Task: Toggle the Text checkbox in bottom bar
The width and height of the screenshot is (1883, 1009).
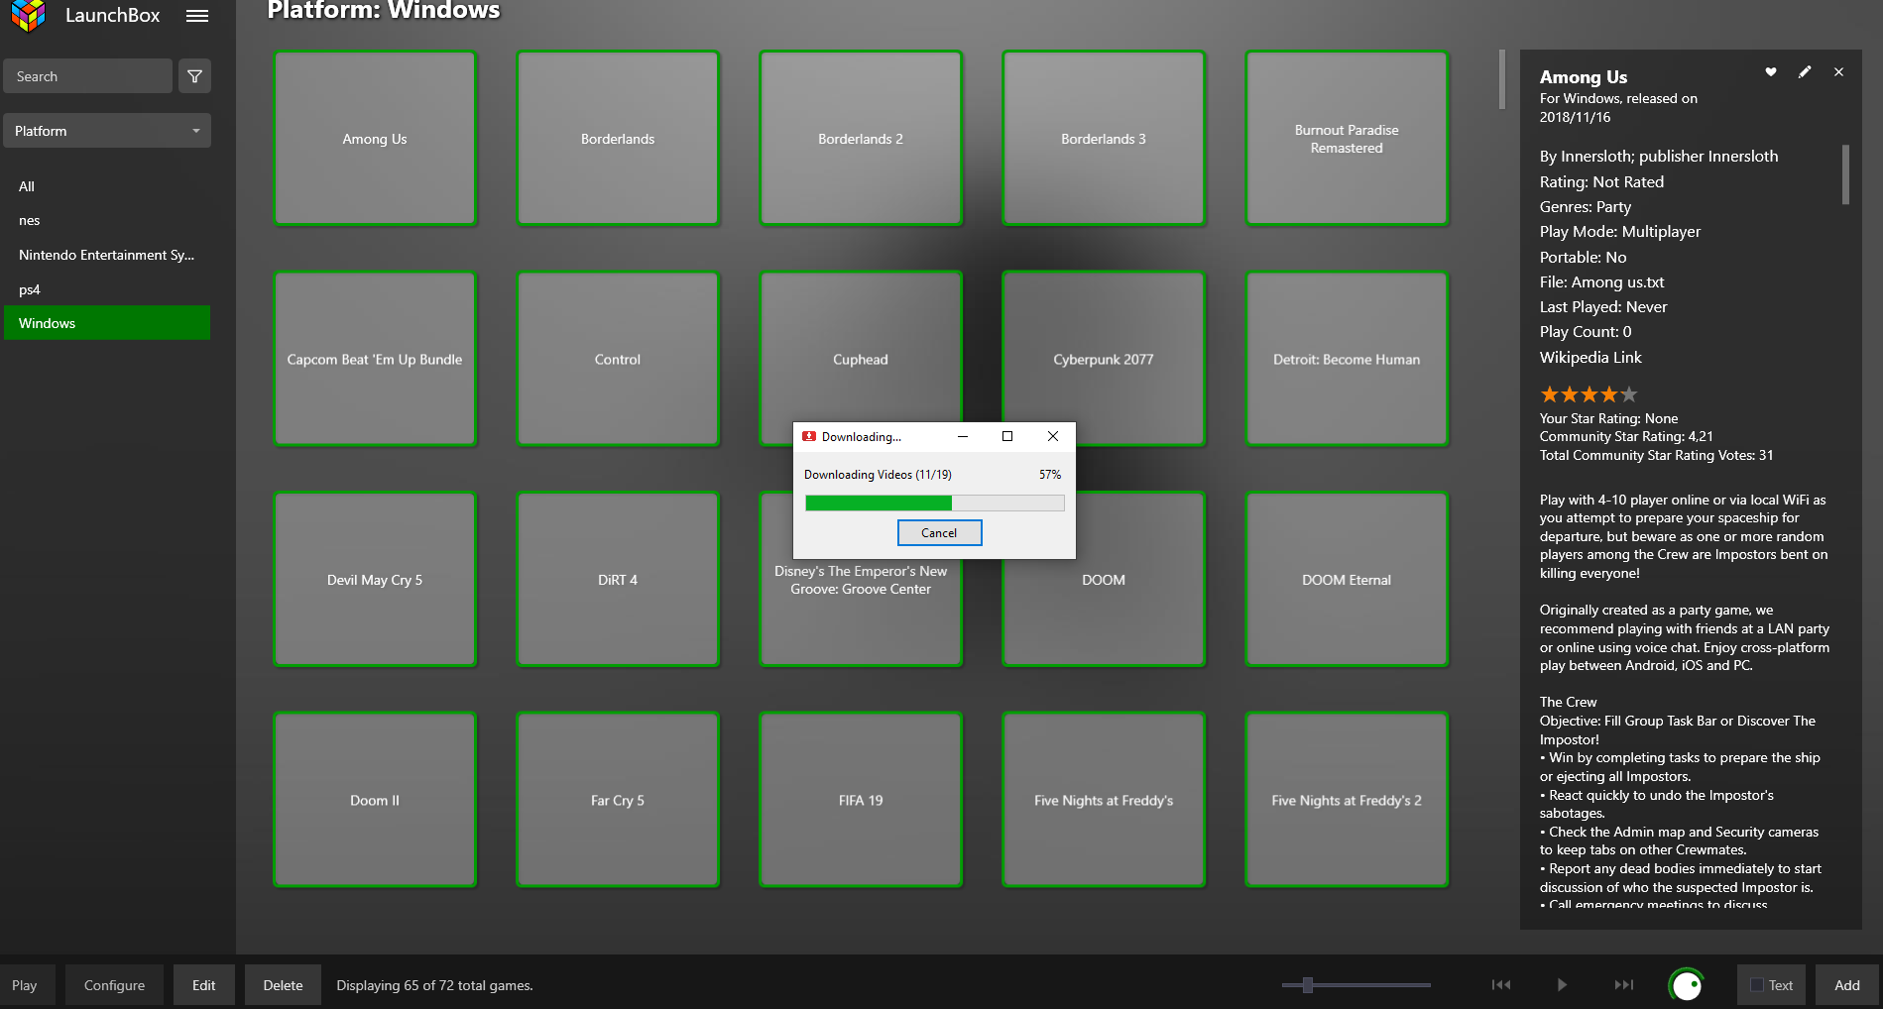Action: point(1757,985)
